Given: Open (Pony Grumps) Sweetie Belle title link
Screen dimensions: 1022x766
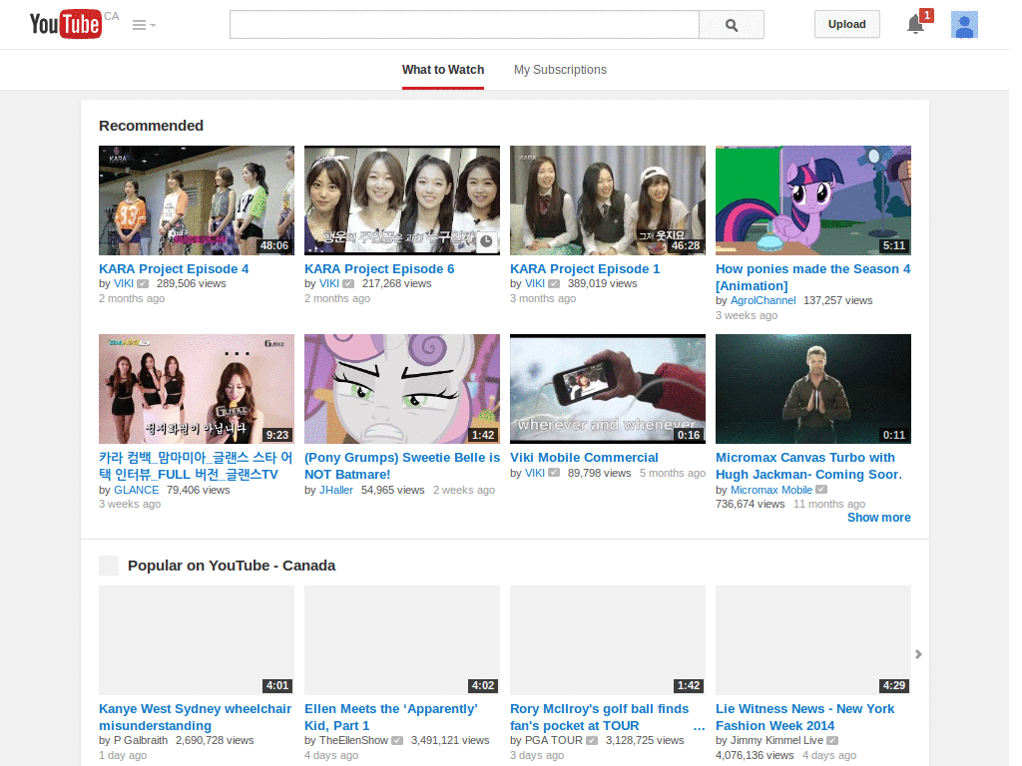Looking at the screenshot, I should click(402, 466).
